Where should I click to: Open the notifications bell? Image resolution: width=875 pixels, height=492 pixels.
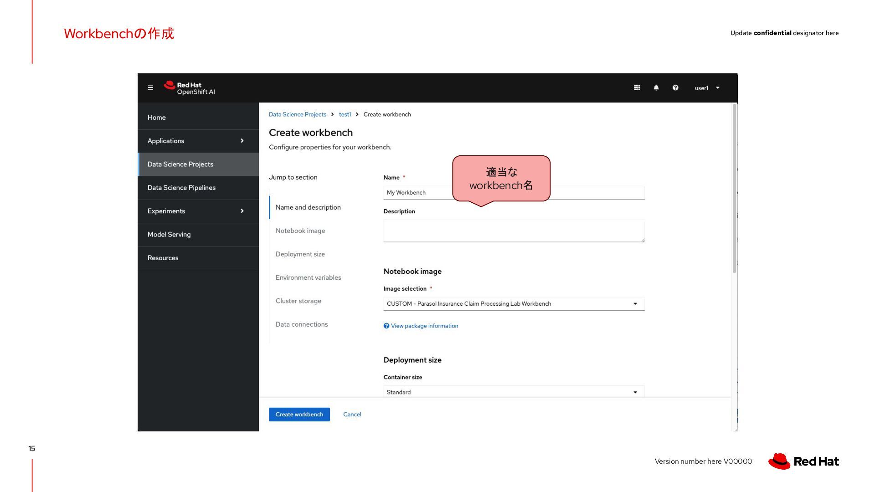click(656, 88)
